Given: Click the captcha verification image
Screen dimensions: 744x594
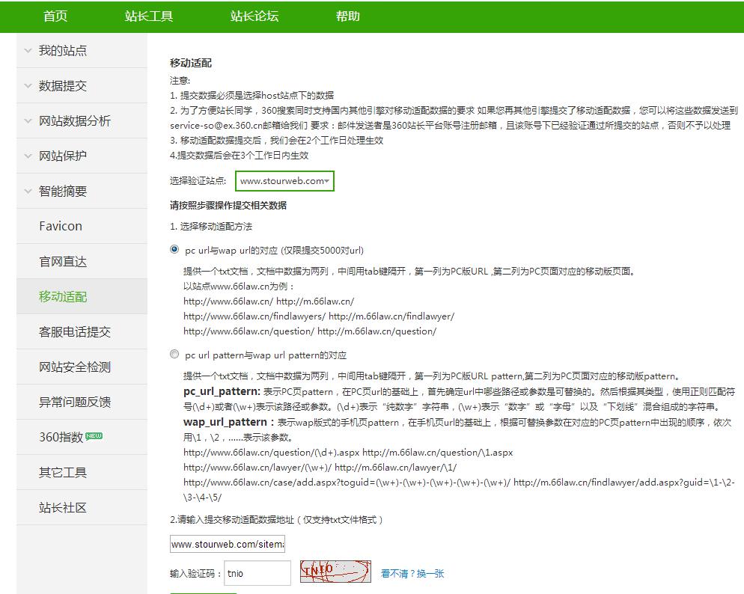Looking at the screenshot, I should [x=335, y=572].
